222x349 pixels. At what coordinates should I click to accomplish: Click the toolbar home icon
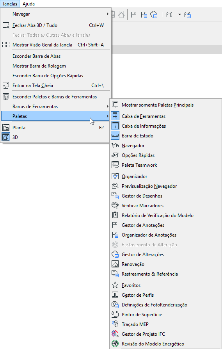(121, 15)
